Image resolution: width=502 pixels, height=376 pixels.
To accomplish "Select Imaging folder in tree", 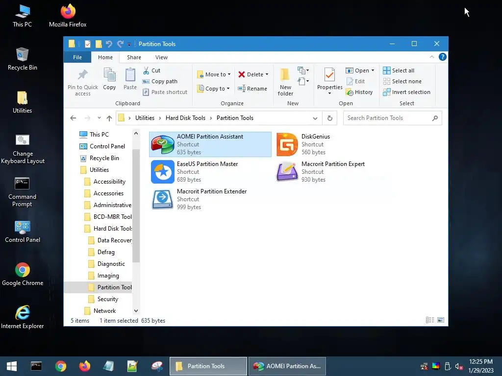I will pyautogui.click(x=108, y=276).
